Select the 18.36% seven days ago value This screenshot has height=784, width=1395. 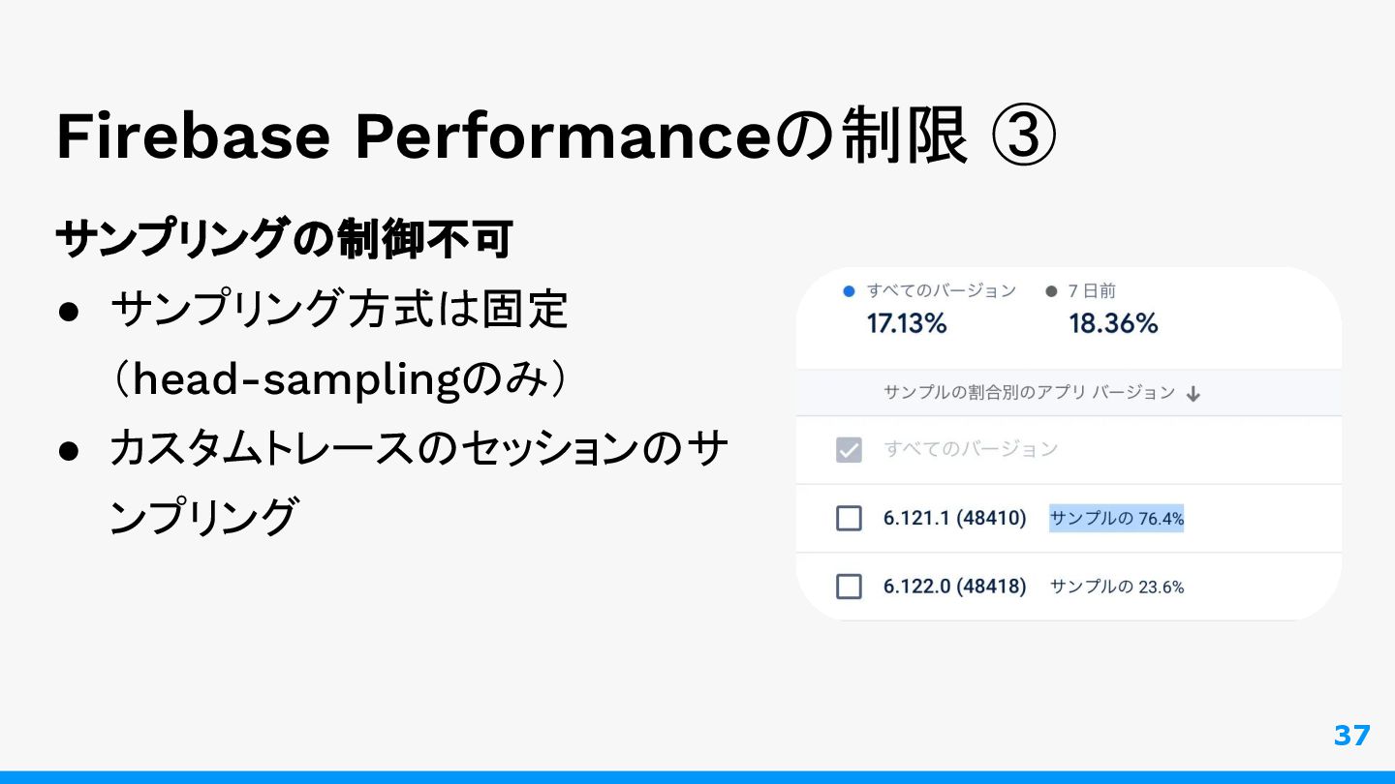pos(1113,324)
